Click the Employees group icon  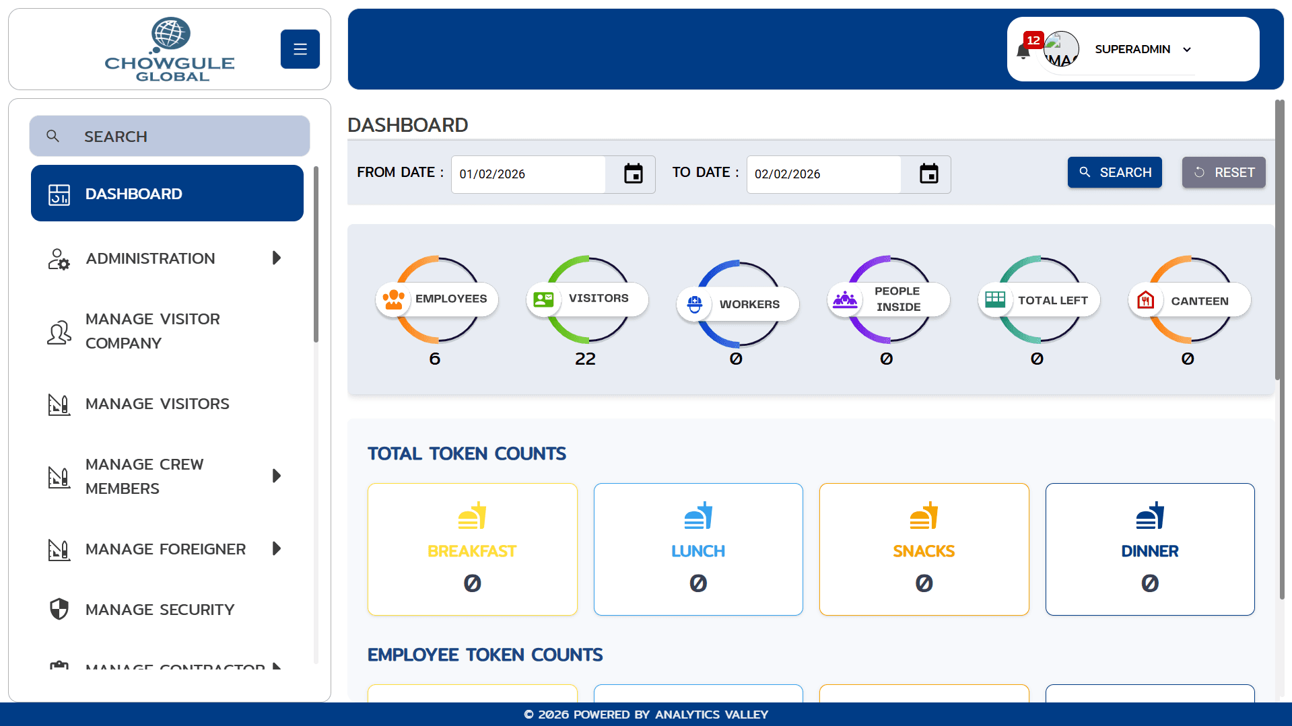click(x=394, y=299)
